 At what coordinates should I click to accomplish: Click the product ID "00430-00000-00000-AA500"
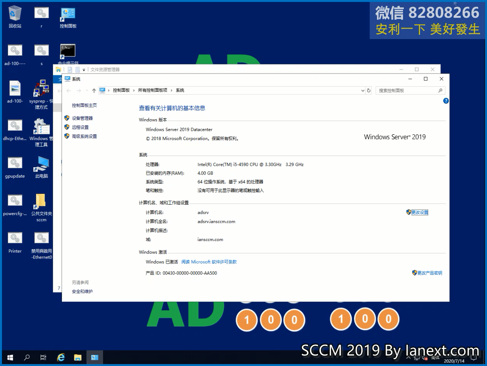(190, 273)
